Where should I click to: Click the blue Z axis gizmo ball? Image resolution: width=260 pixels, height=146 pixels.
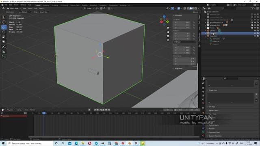point(164,17)
